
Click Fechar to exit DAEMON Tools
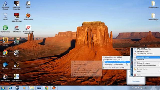point(139,75)
